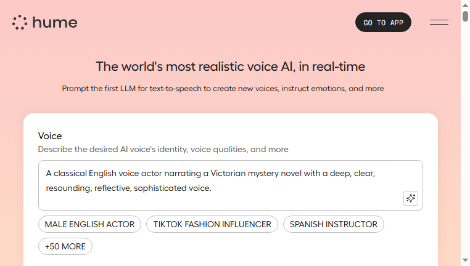Screen dimensions: 470x266
Task: Click the 'Describe the desired AI voice's identity' text
Action: tap(163, 149)
